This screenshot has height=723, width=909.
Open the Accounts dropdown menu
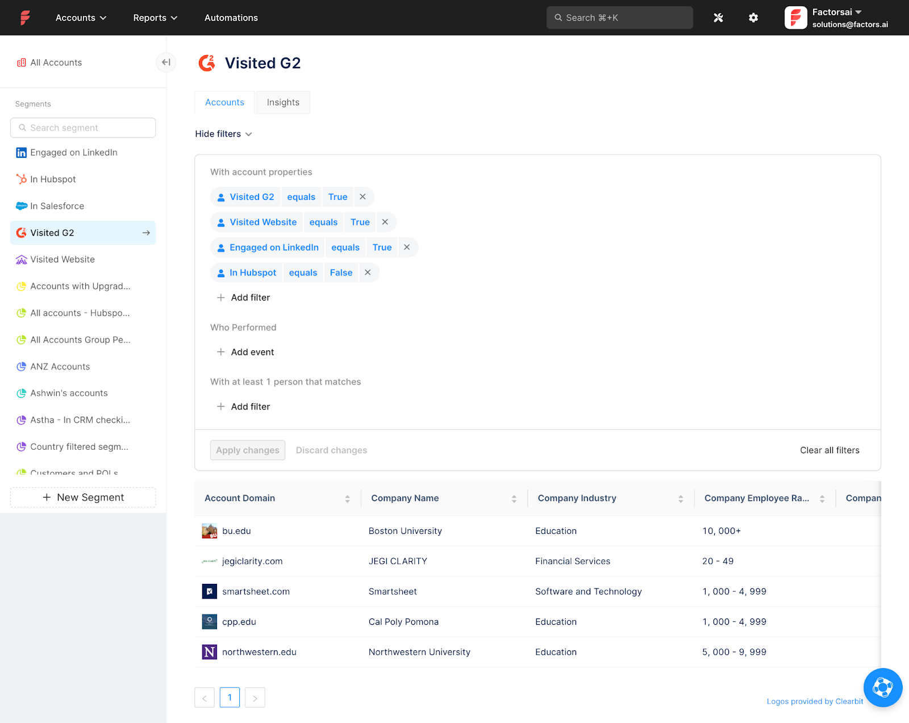(81, 18)
